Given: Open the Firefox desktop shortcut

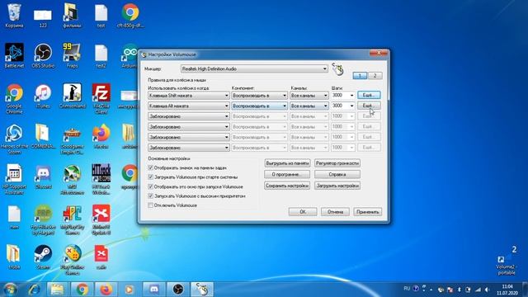Looking at the screenshot, I should tap(101, 136).
